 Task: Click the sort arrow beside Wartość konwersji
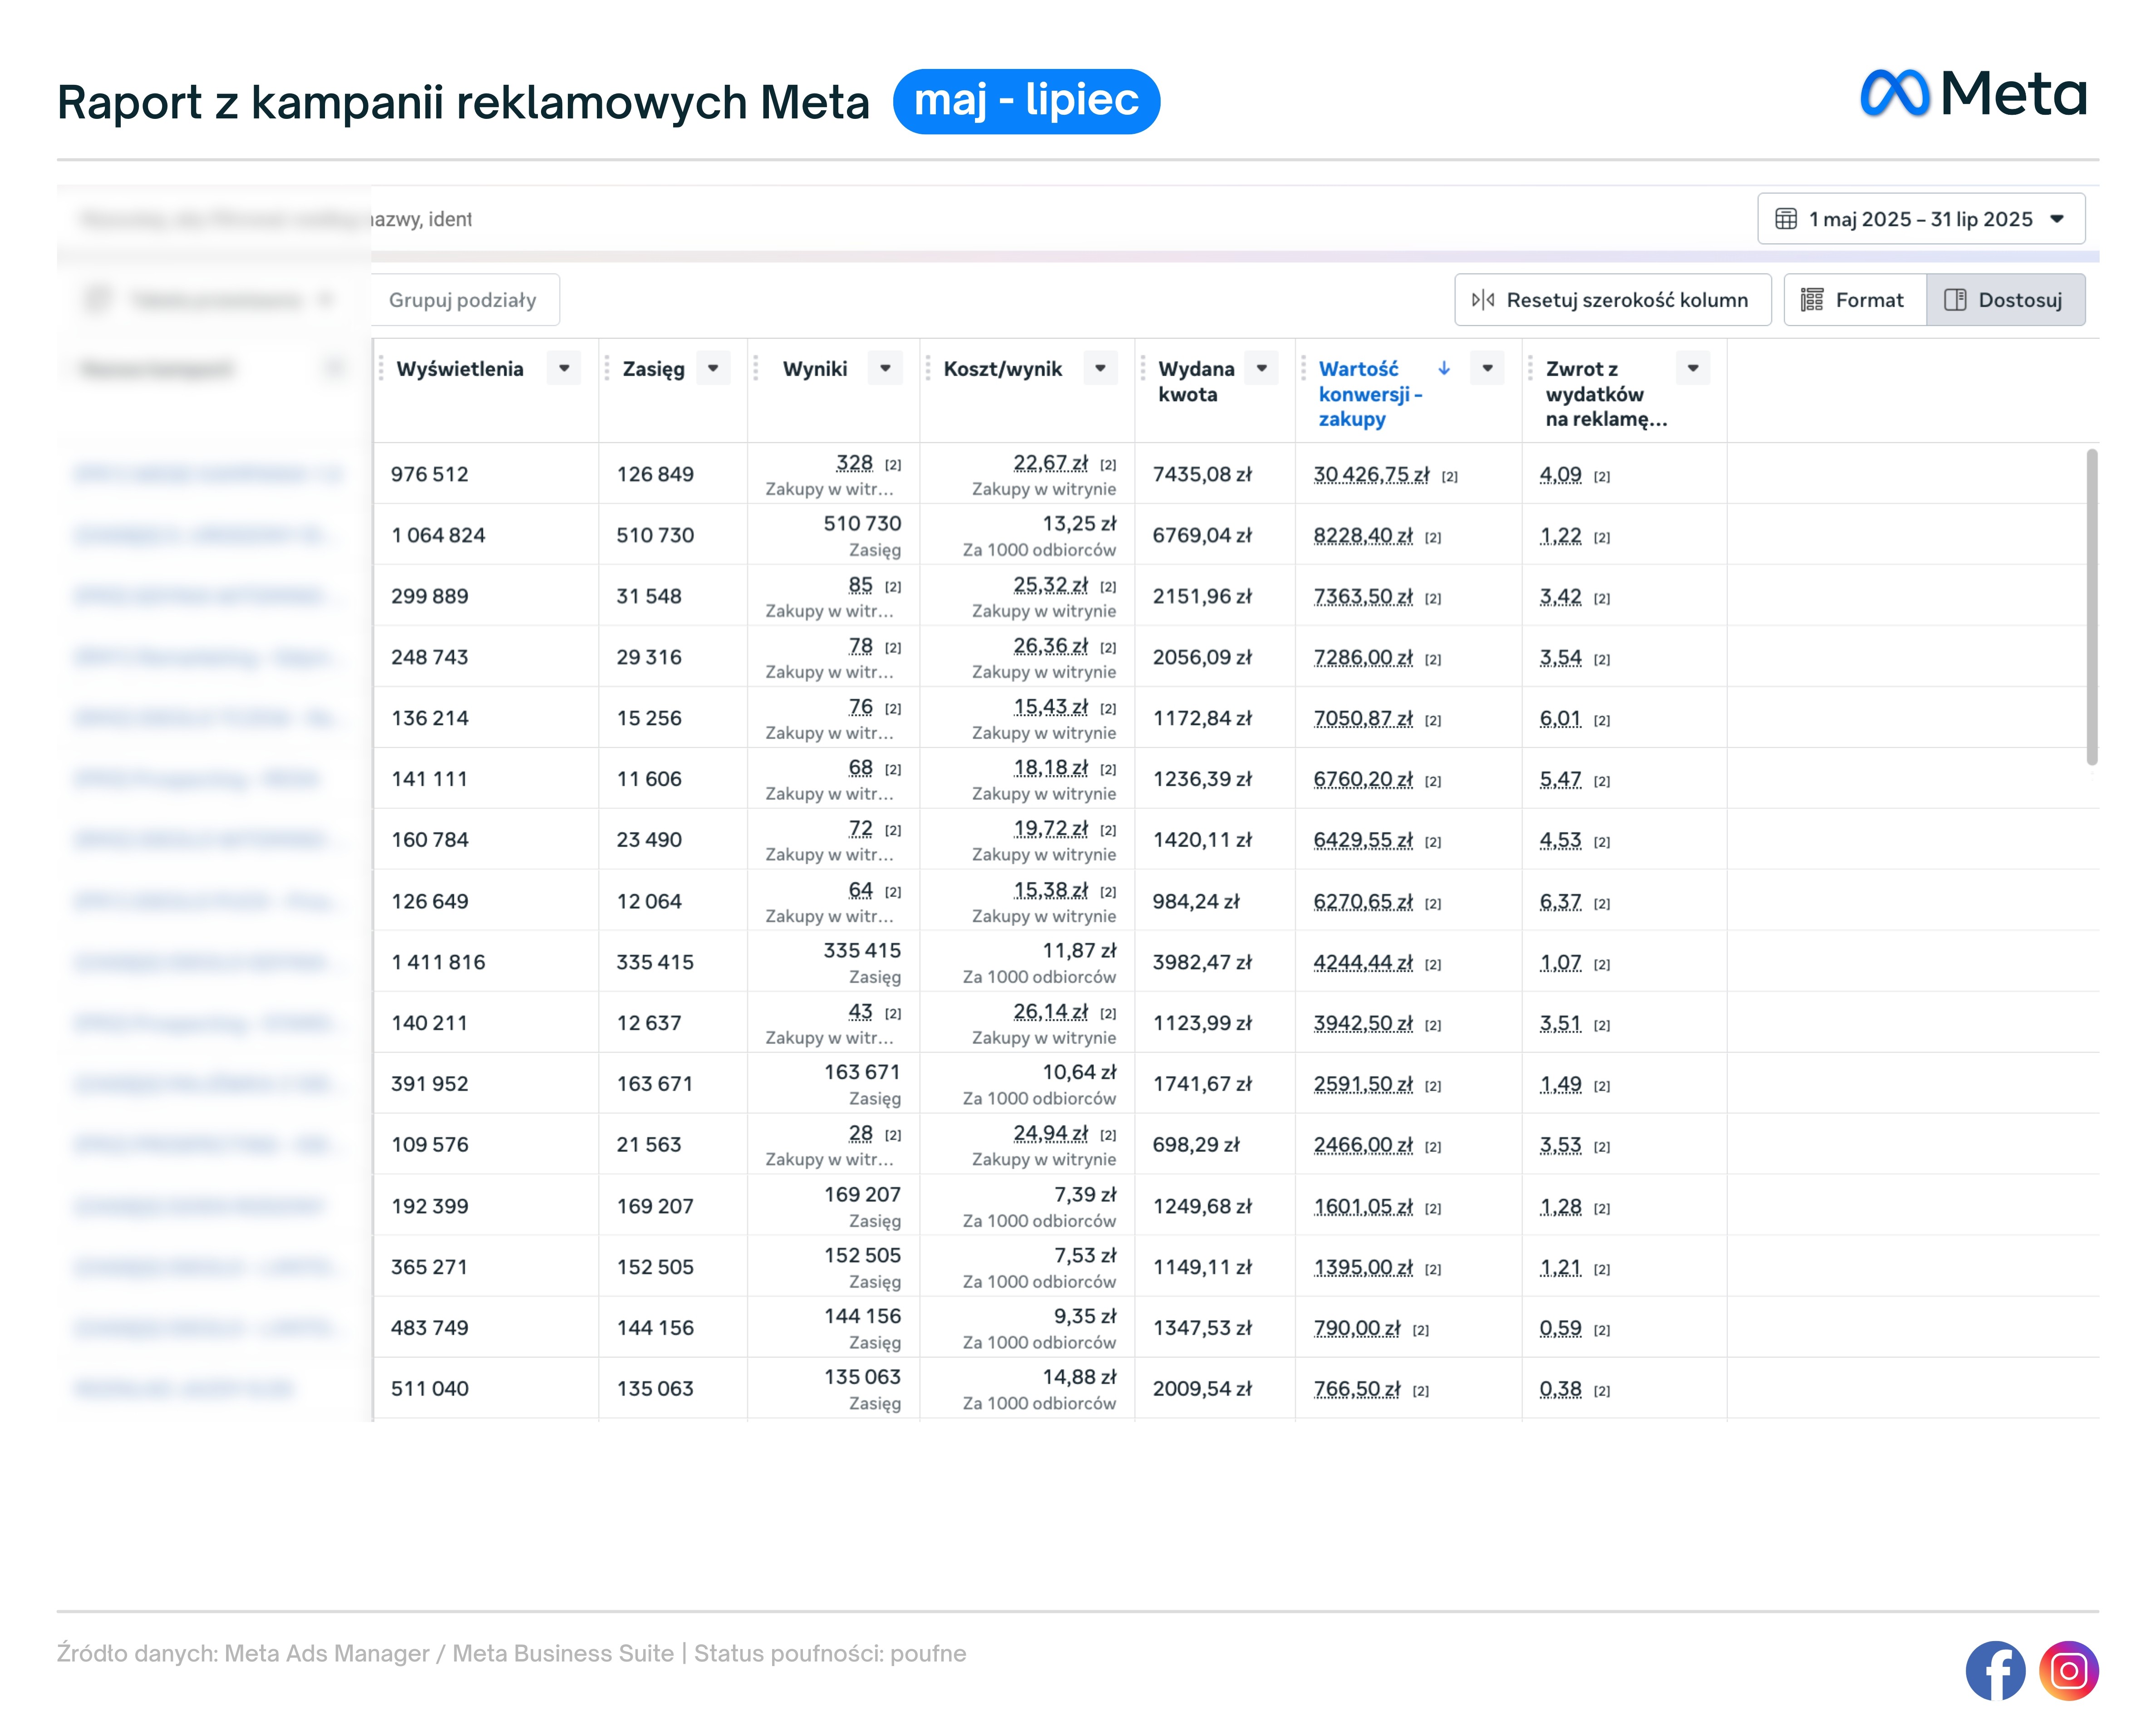[1443, 369]
